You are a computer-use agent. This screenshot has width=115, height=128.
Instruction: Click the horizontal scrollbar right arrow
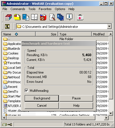[106, 118]
